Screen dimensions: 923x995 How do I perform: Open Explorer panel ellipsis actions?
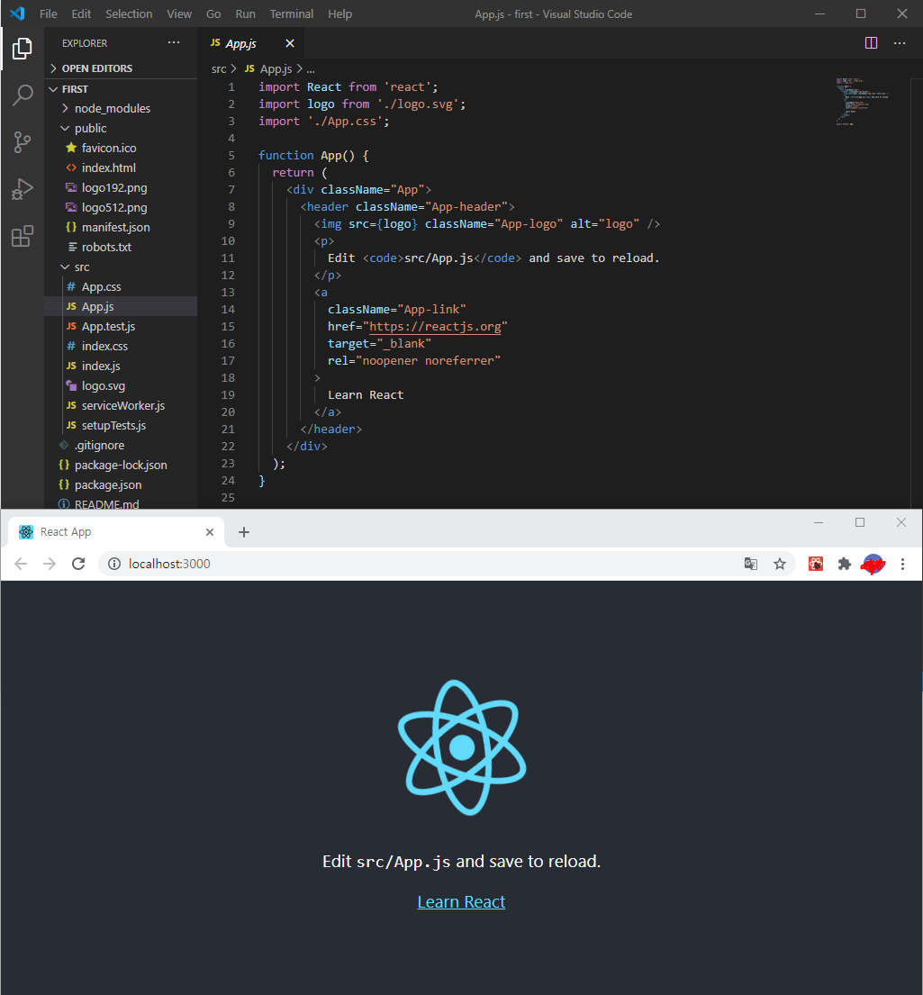(x=173, y=42)
